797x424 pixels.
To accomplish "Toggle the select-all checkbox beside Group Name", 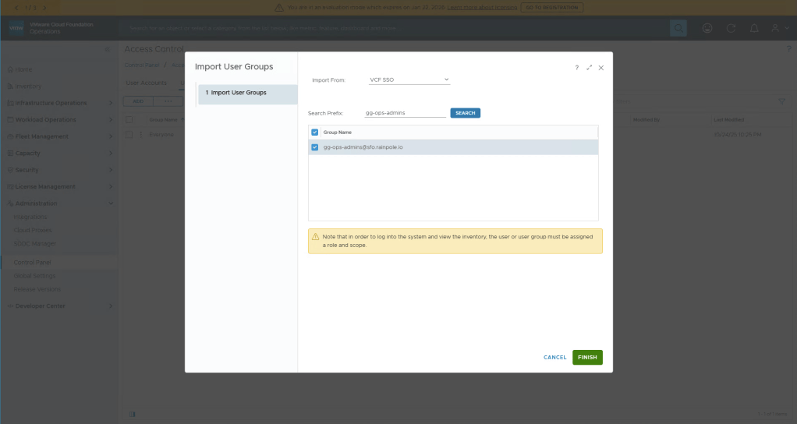I will (315, 132).
